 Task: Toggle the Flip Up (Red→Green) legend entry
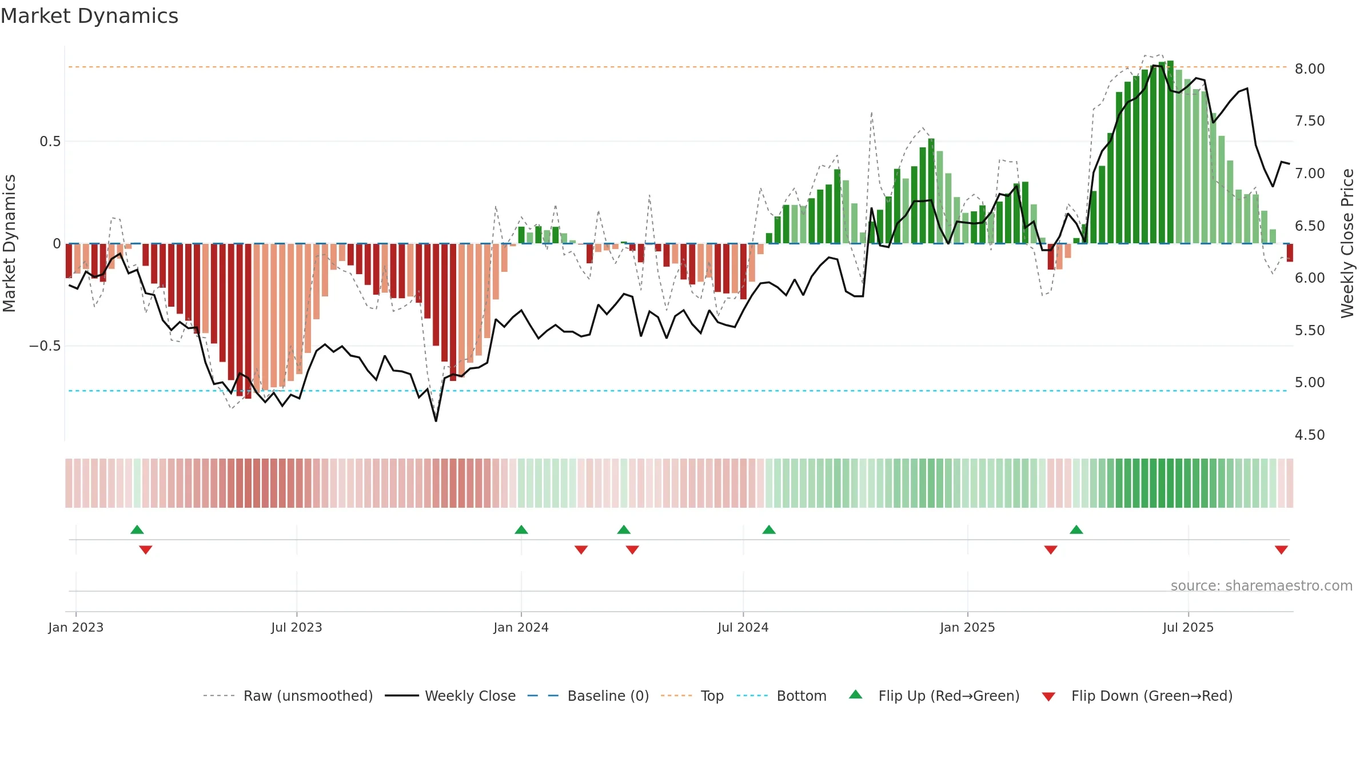pos(934,696)
